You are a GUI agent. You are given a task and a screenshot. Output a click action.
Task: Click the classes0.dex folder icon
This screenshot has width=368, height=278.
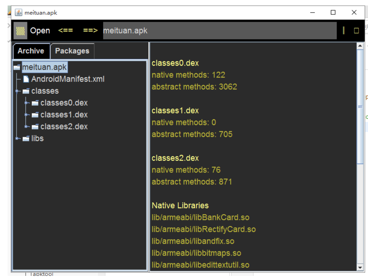35,103
